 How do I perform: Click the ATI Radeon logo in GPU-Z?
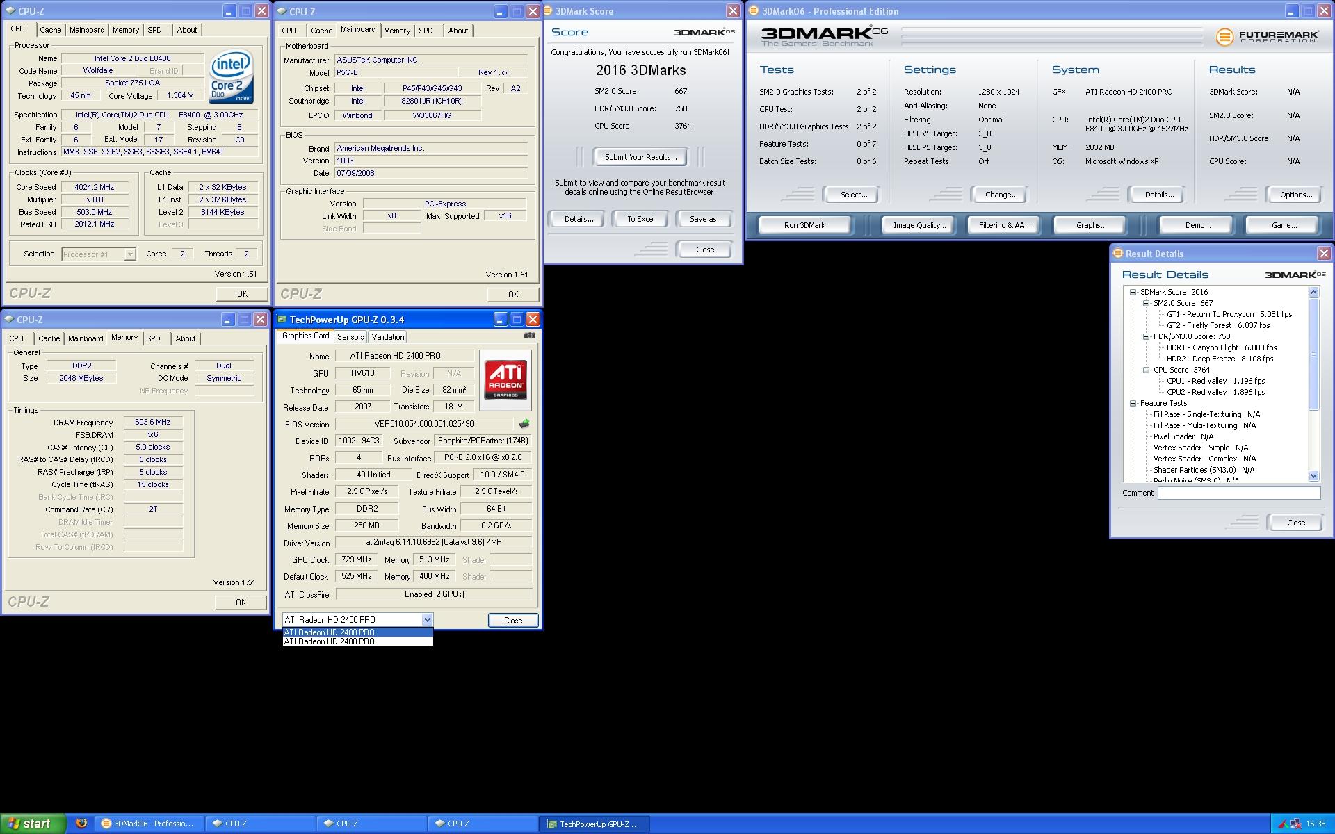pyautogui.click(x=505, y=379)
